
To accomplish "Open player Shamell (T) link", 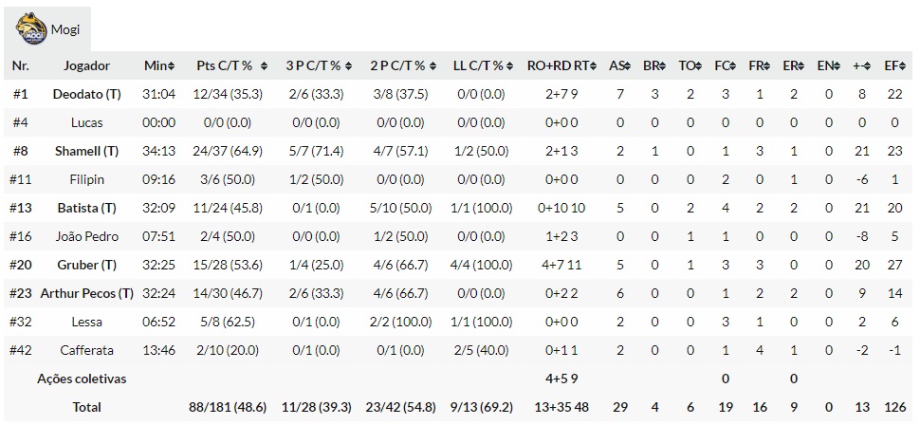I will [86, 151].
